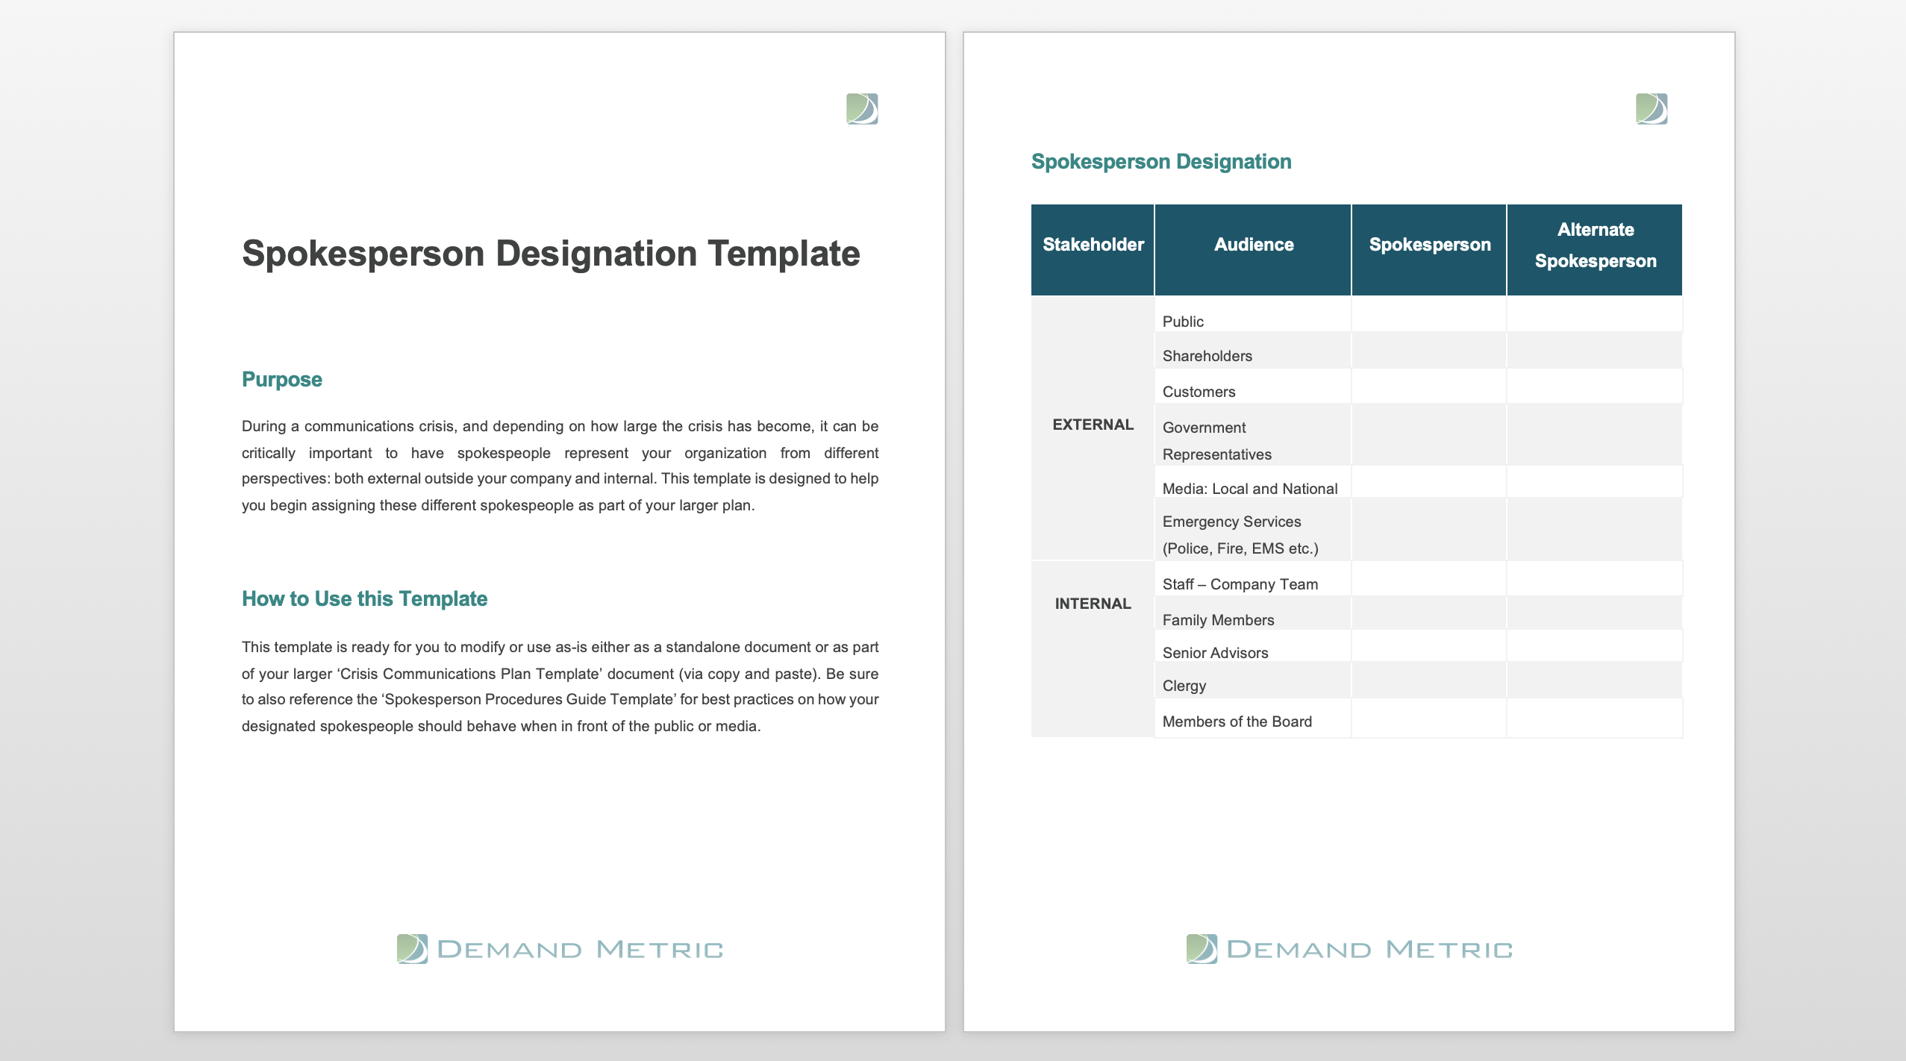This screenshot has width=1906, height=1061.
Task: Click the Demand Metric logo icon atop page two
Action: point(1652,109)
